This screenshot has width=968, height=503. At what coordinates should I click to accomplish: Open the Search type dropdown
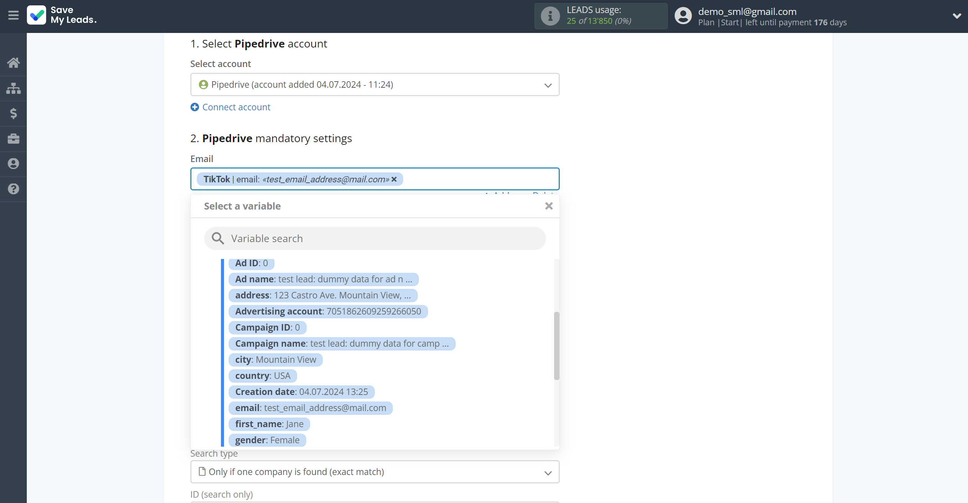[x=375, y=472]
